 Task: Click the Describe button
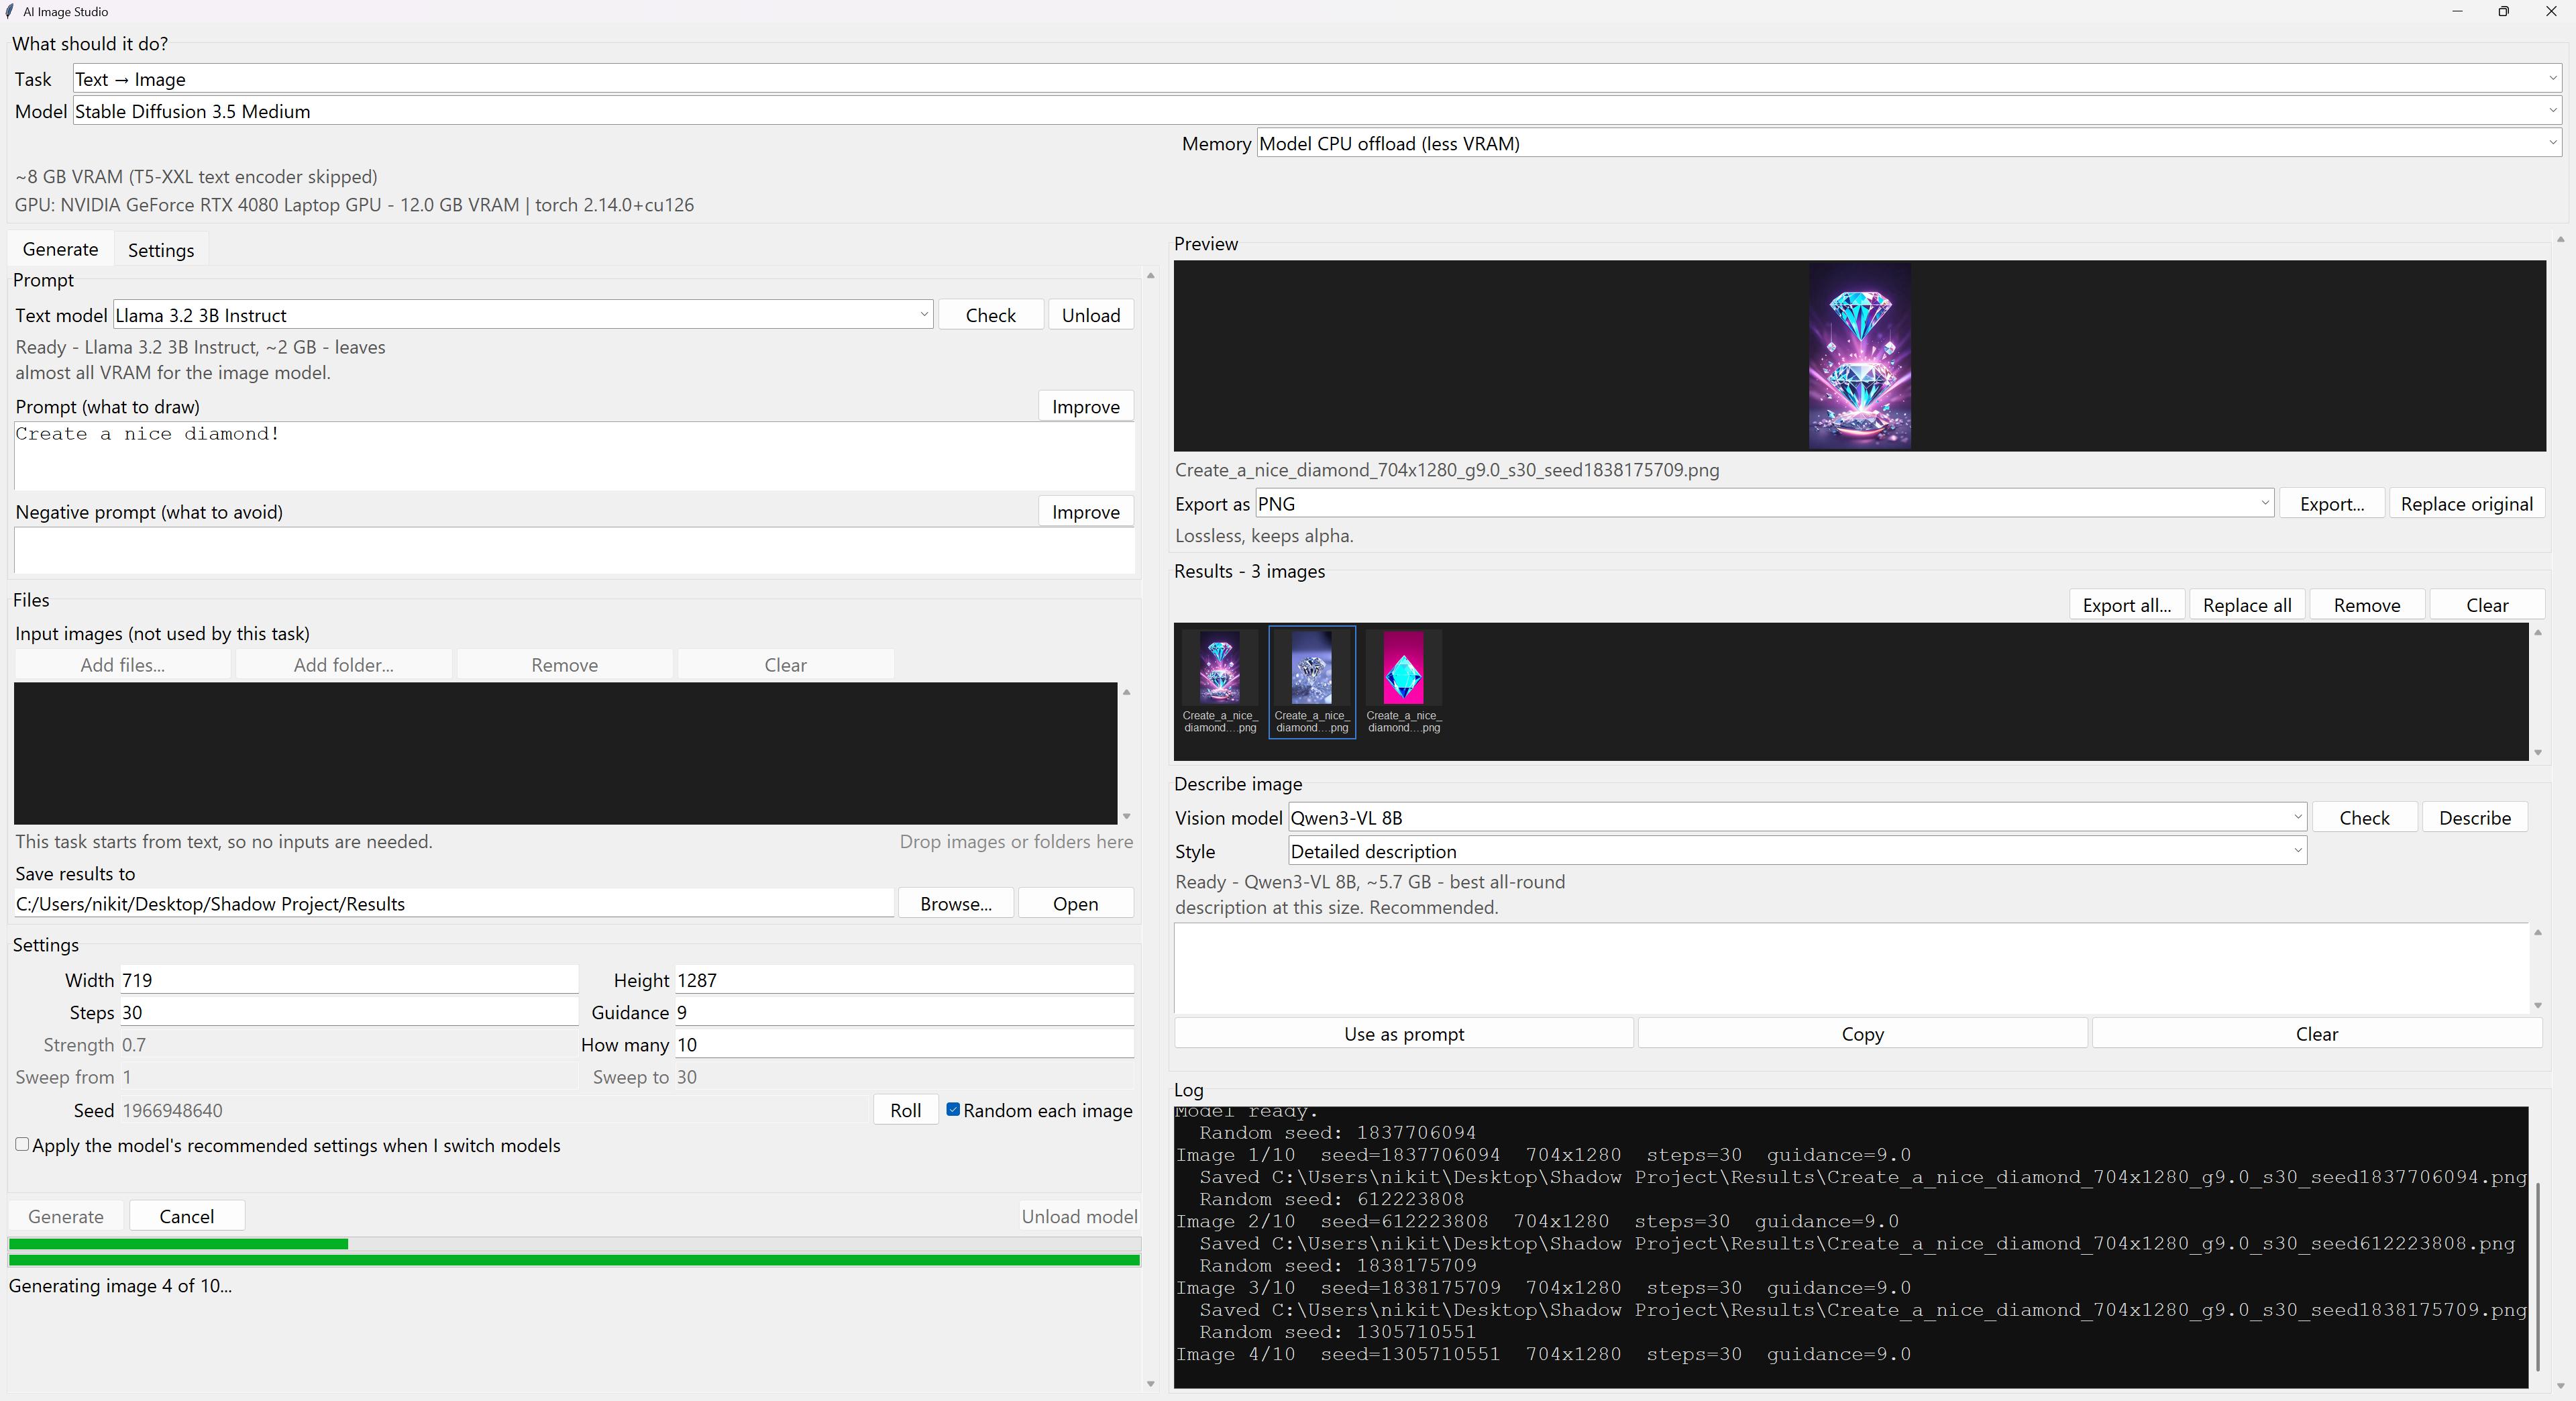(x=2474, y=818)
